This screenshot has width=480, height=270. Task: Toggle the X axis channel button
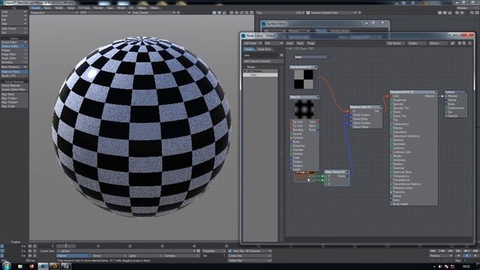(2, 246)
